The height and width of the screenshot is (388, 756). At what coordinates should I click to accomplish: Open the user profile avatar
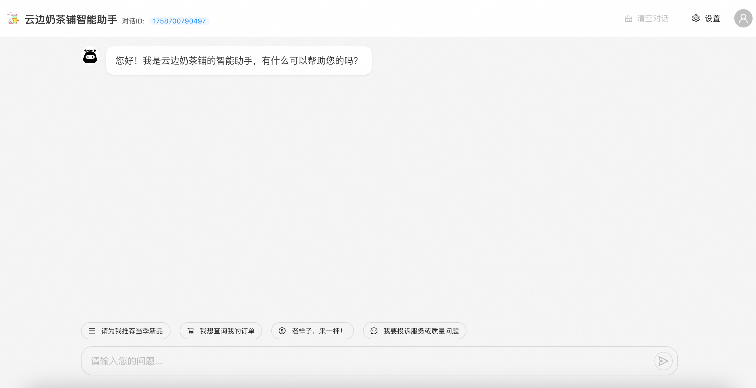[743, 19]
